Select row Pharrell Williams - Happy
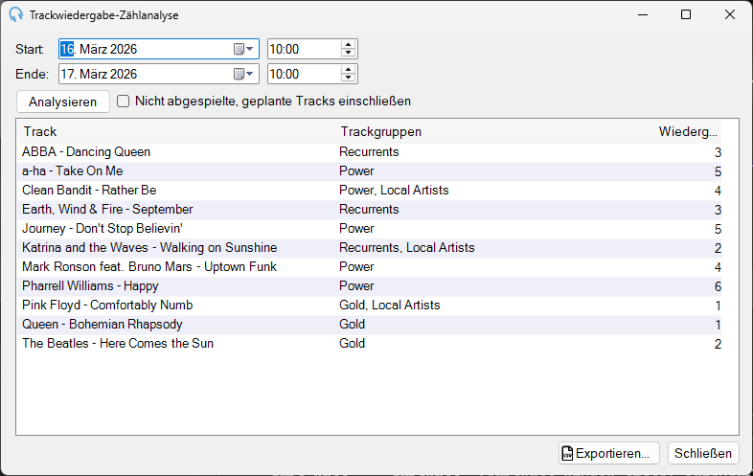The image size is (753, 476). point(369,286)
